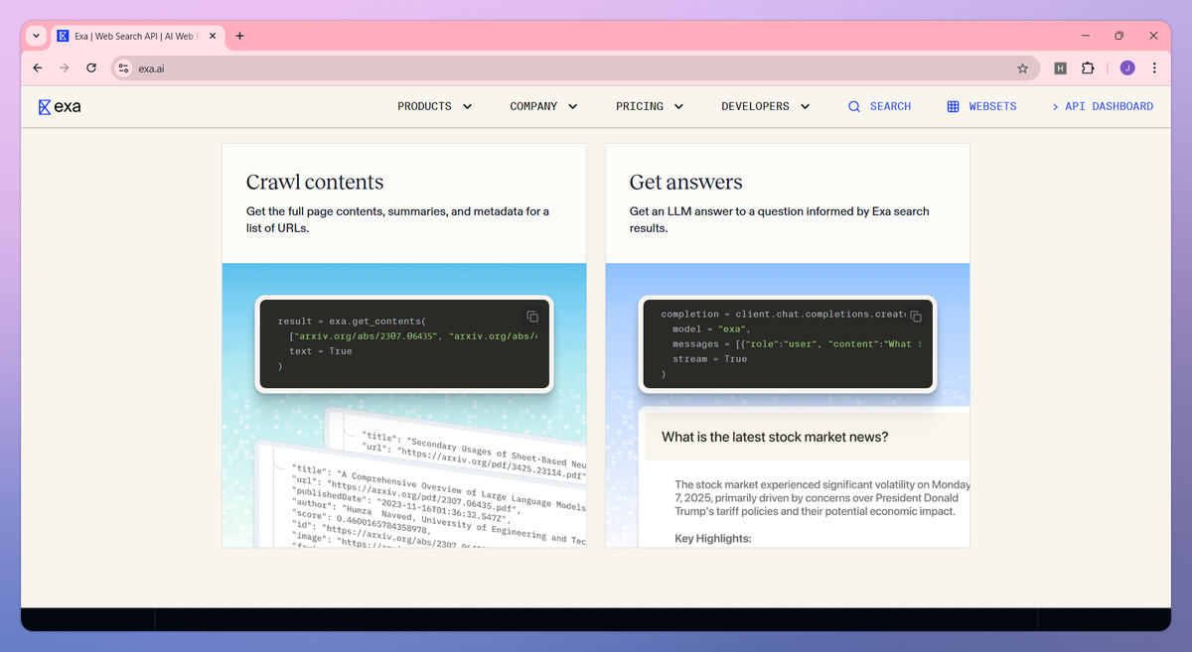Open the browser Extensions puzzle icon
Image resolution: width=1192 pixels, height=652 pixels.
1088,67
